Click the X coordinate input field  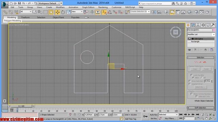(x=89, y=115)
